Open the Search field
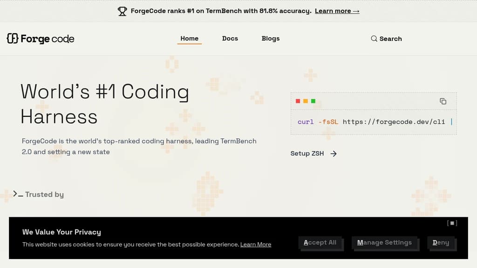 point(386,39)
